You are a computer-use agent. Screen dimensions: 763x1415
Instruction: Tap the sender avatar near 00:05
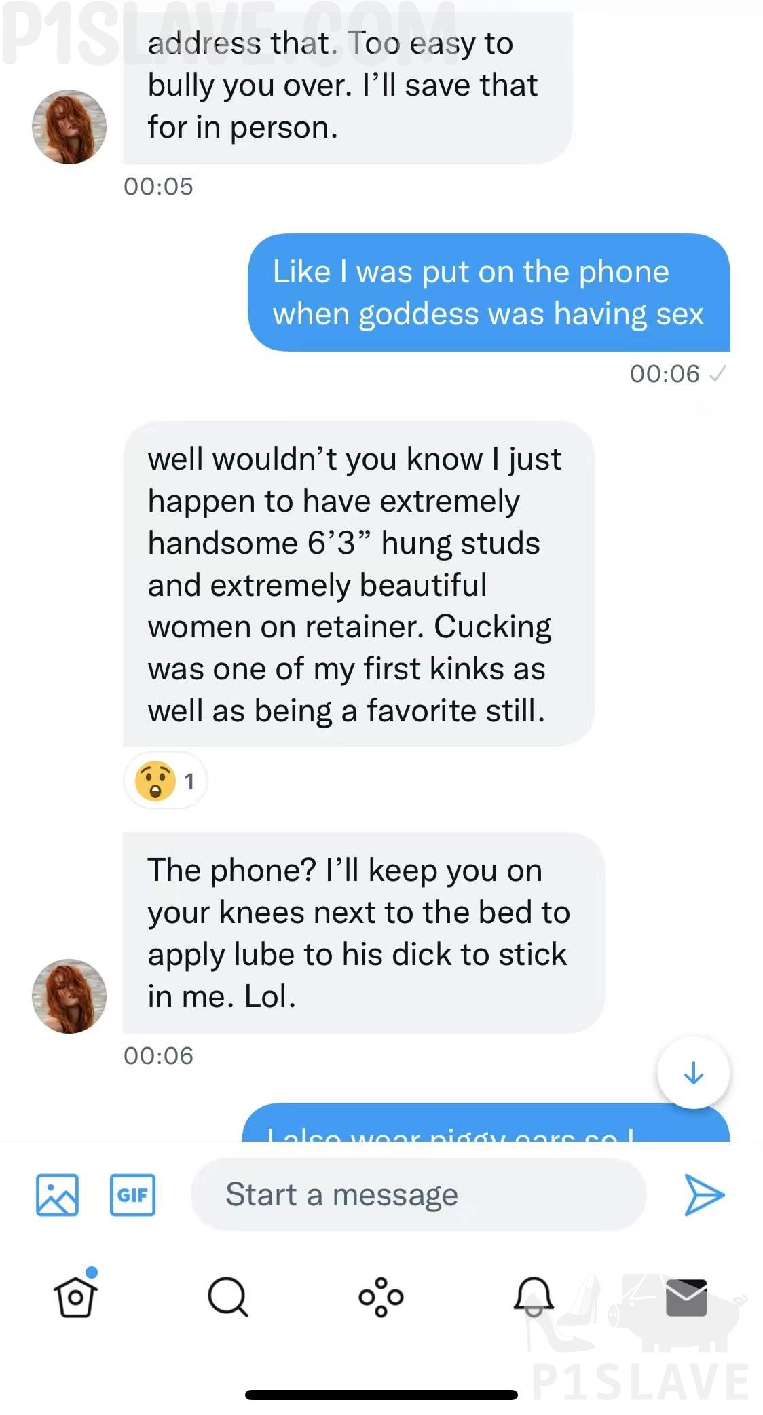69,127
